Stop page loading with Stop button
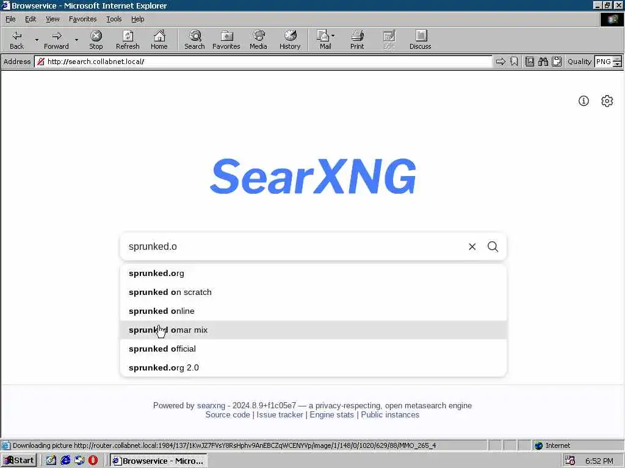 pos(96,40)
